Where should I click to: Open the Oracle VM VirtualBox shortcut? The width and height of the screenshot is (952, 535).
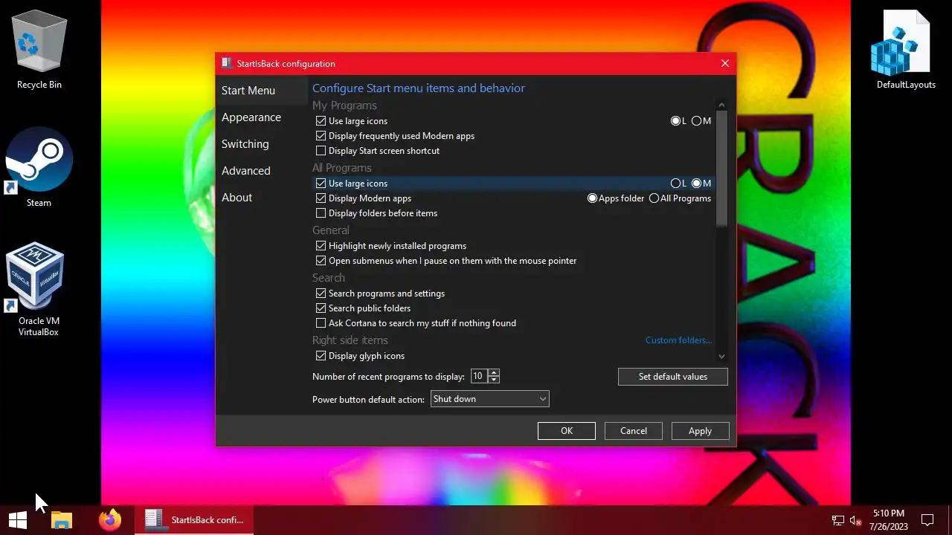point(39,290)
